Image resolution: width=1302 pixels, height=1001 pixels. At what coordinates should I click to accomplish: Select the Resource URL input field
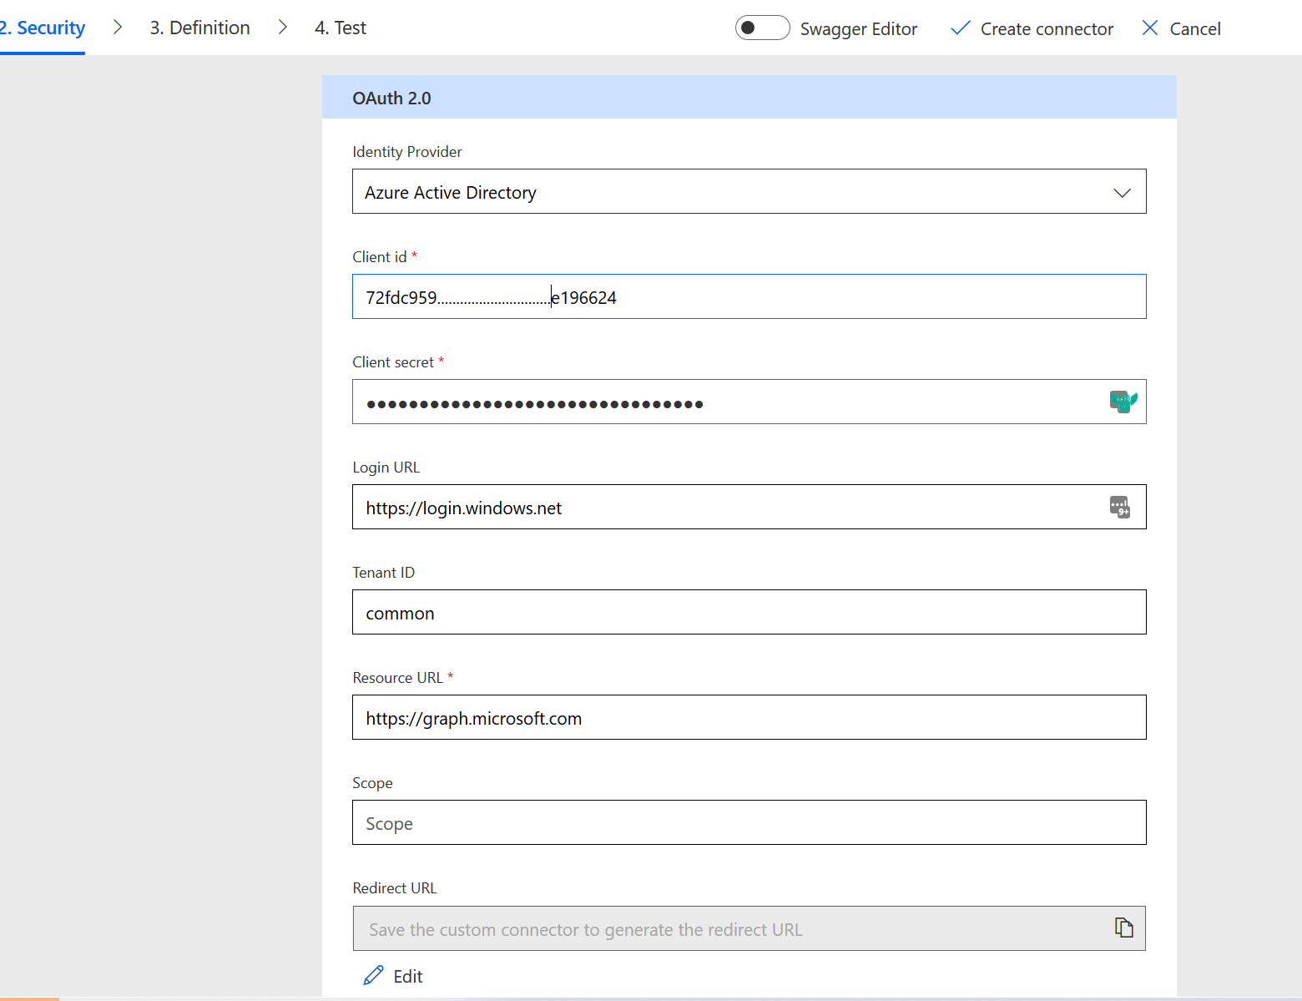click(x=749, y=718)
